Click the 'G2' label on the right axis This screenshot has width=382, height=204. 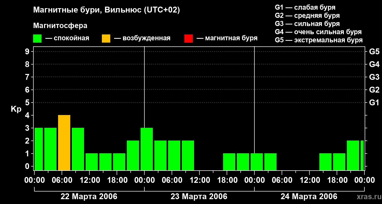pos(374,90)
